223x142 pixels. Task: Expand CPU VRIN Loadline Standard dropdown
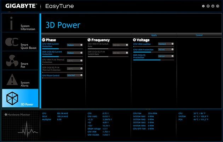[x=166, y=44]
